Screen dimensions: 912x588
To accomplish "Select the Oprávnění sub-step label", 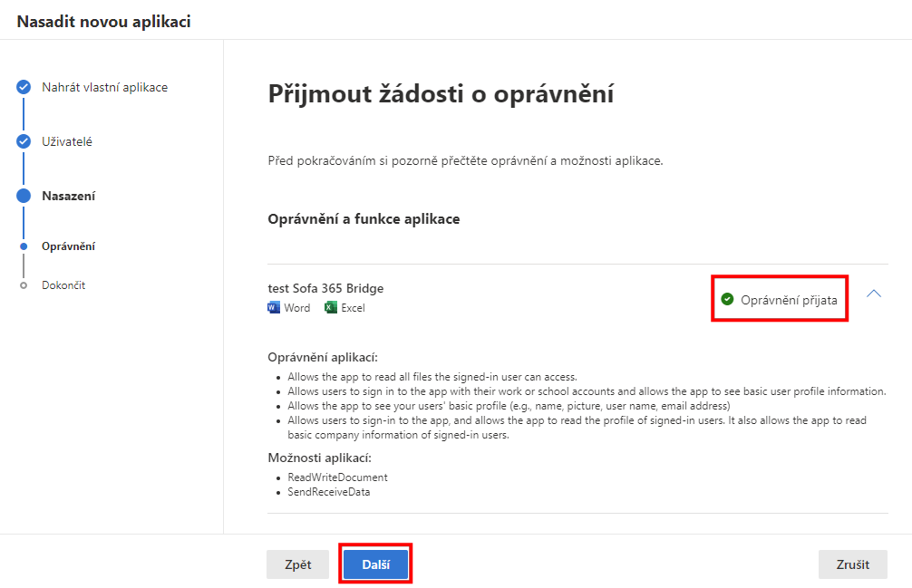I will (68, 246).
